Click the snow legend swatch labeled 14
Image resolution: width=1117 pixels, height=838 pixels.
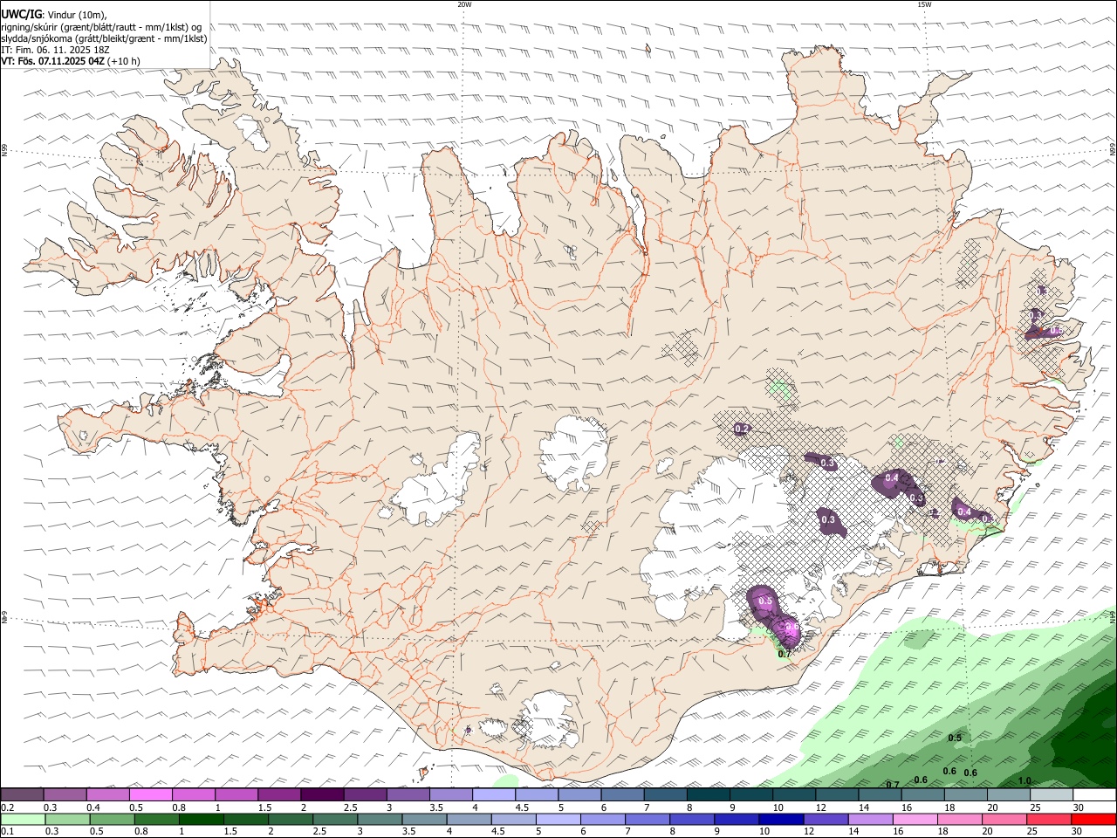pyautogui.click(x=880, y=794)
